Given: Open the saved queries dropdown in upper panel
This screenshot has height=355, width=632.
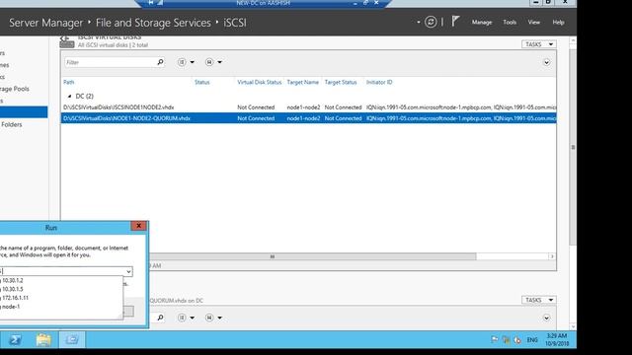Looking at the screenshot, I should click(x=213, y=62).
